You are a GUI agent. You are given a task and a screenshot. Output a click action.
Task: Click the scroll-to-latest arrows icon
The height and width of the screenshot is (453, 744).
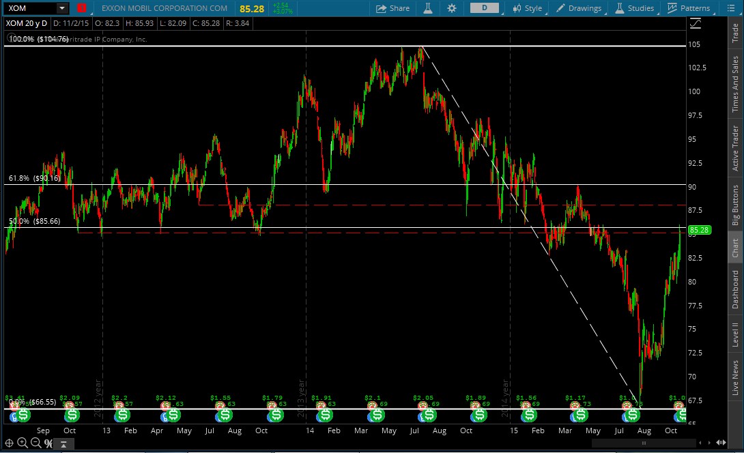[721, 443]
